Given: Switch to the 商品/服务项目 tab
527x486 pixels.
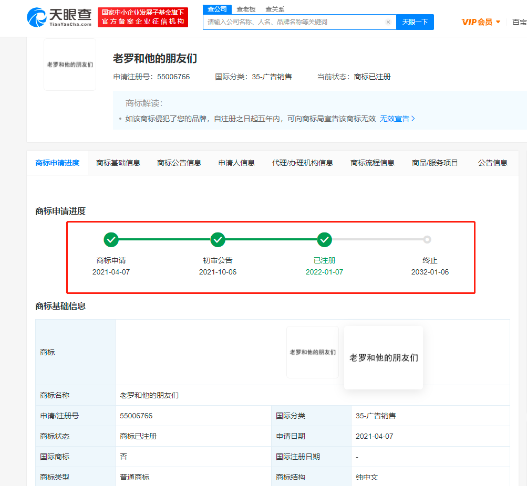Looking at the screenshot, I should (x=435, y=163).
